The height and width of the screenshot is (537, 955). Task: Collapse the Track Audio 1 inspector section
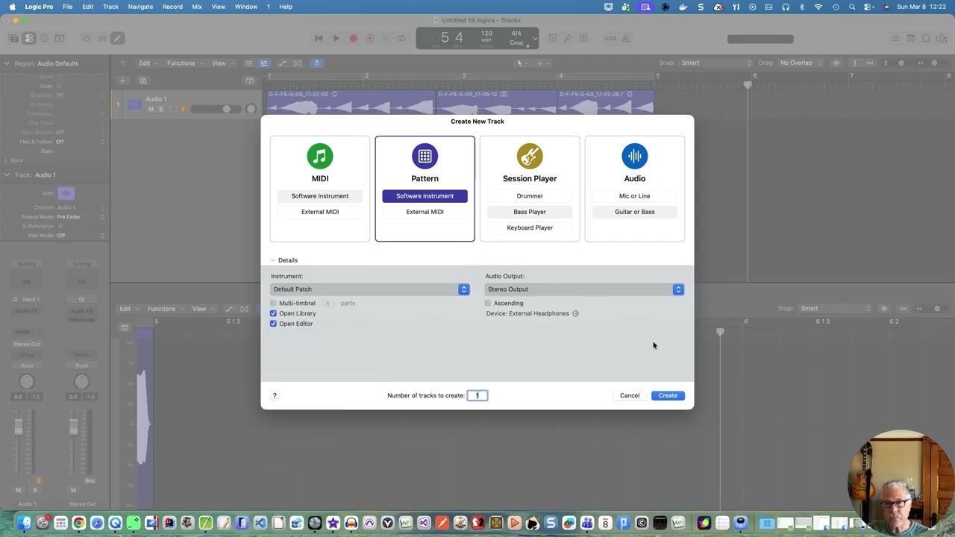tap(7, 175)
